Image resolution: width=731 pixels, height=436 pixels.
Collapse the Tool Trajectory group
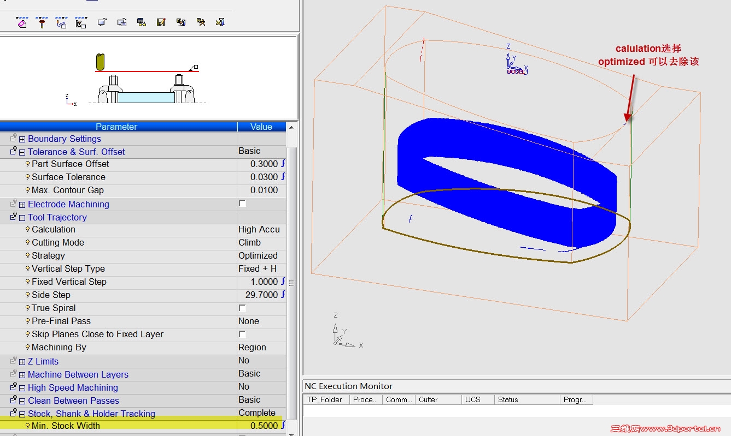pyautogui.click(x=22, y=218)
